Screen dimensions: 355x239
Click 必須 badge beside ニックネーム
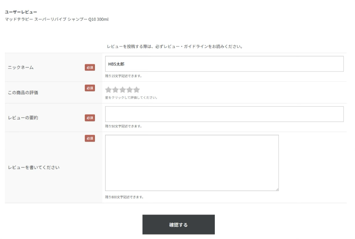90,67
